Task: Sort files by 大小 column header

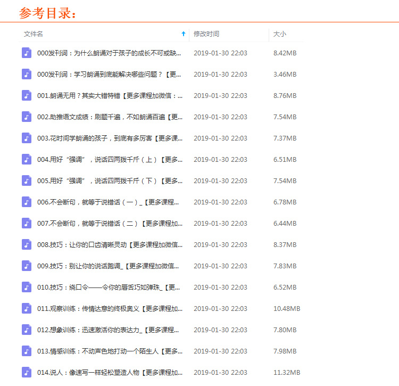Action: pyautogui.click(x=279, y=34)
